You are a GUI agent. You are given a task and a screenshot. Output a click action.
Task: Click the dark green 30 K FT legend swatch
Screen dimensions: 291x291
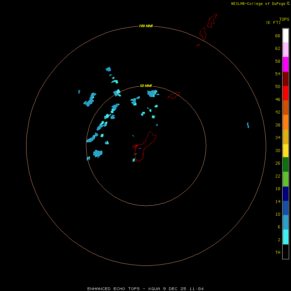pos(286,165)
